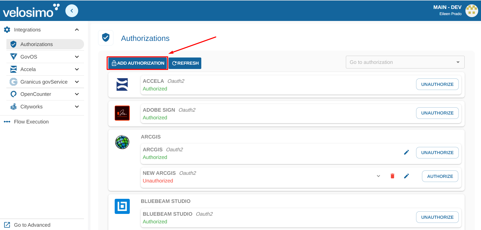Click the Accela logo icon in the sidebar
Screen dimensions: 481x230
[x=14, y=69]
